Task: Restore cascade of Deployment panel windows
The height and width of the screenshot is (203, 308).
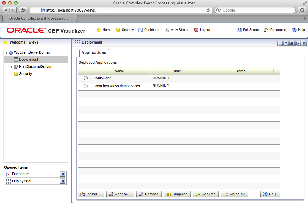Action: tap(292, 44)
